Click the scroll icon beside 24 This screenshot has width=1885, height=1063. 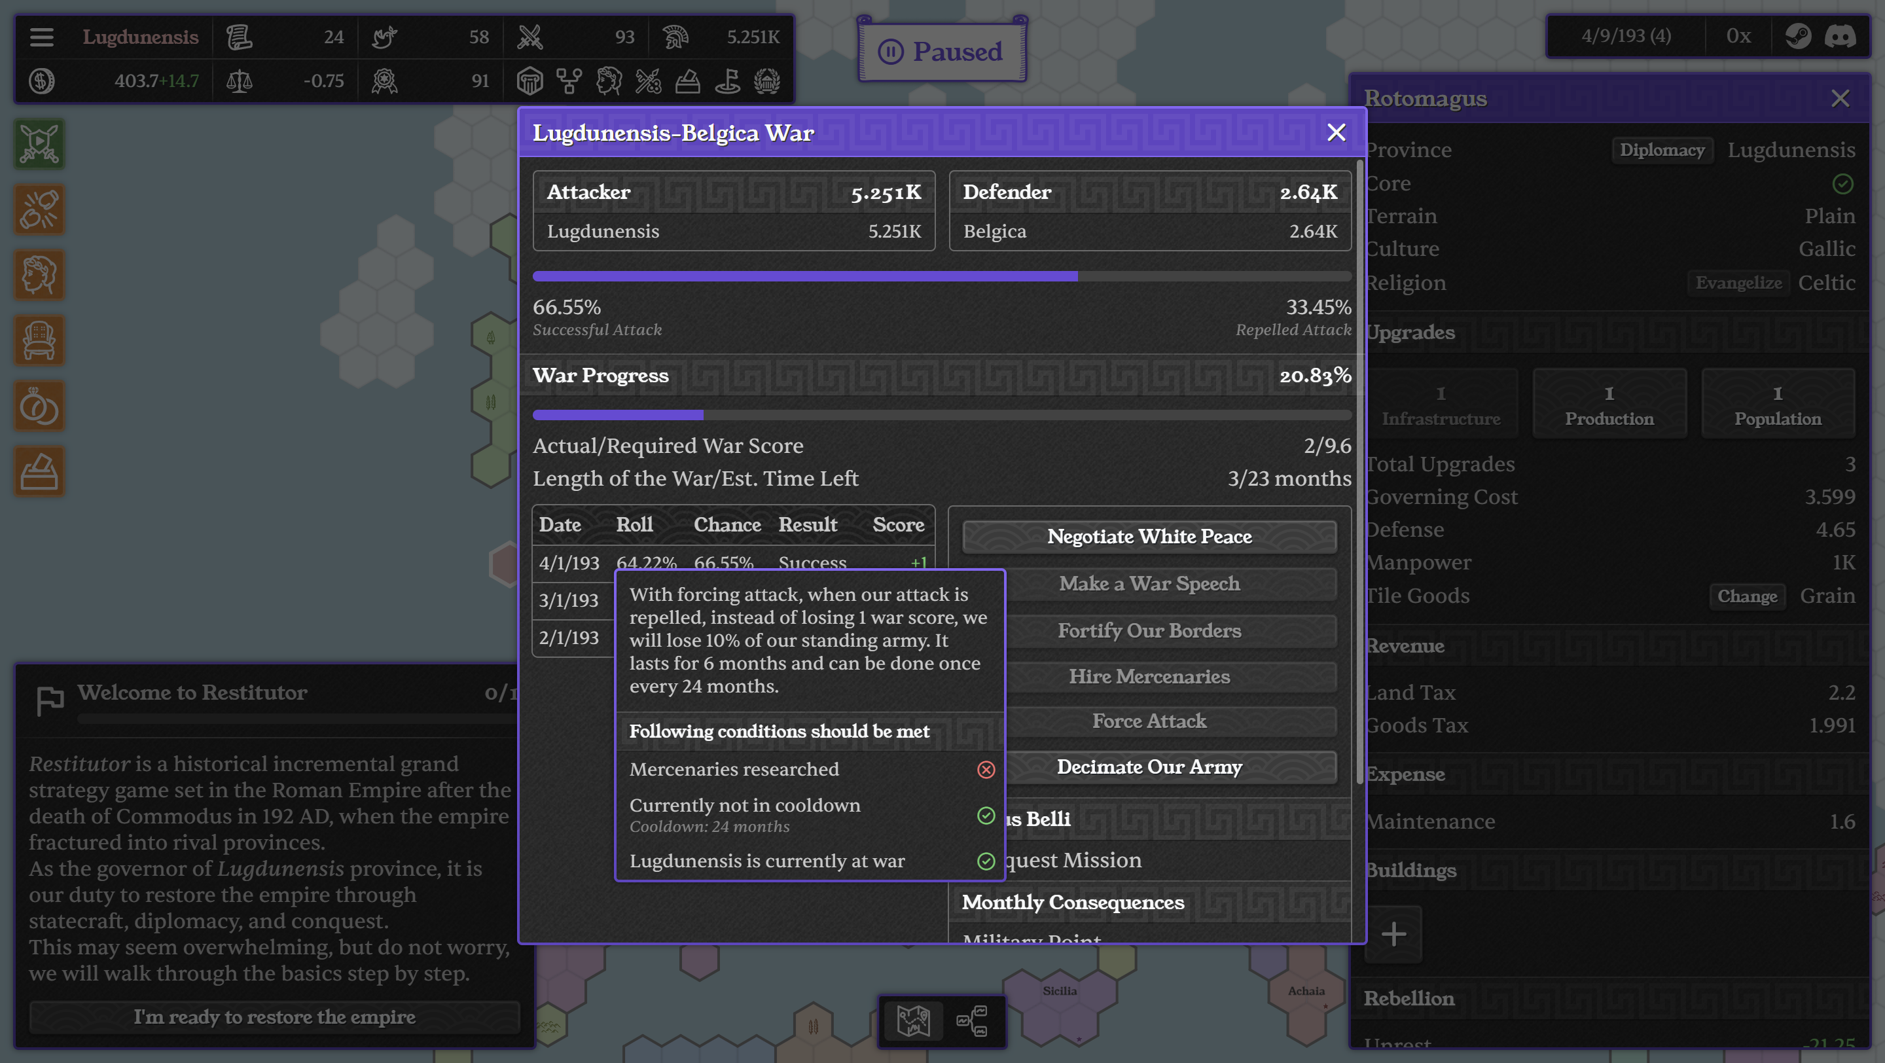coord(238,37)
